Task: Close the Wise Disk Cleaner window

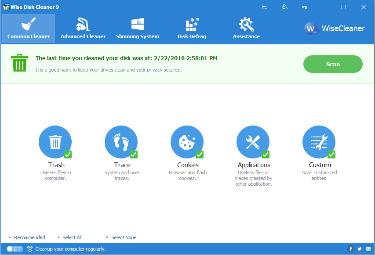Action: 364,7
